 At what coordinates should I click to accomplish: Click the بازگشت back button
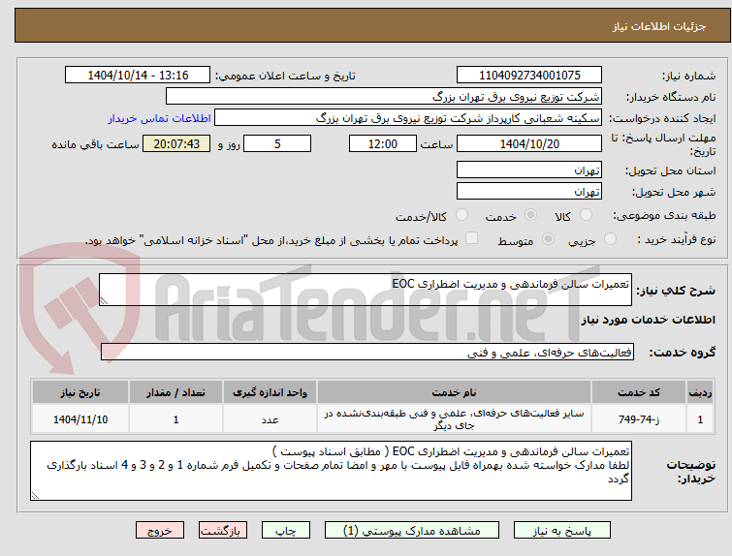[x=223, y=531]
